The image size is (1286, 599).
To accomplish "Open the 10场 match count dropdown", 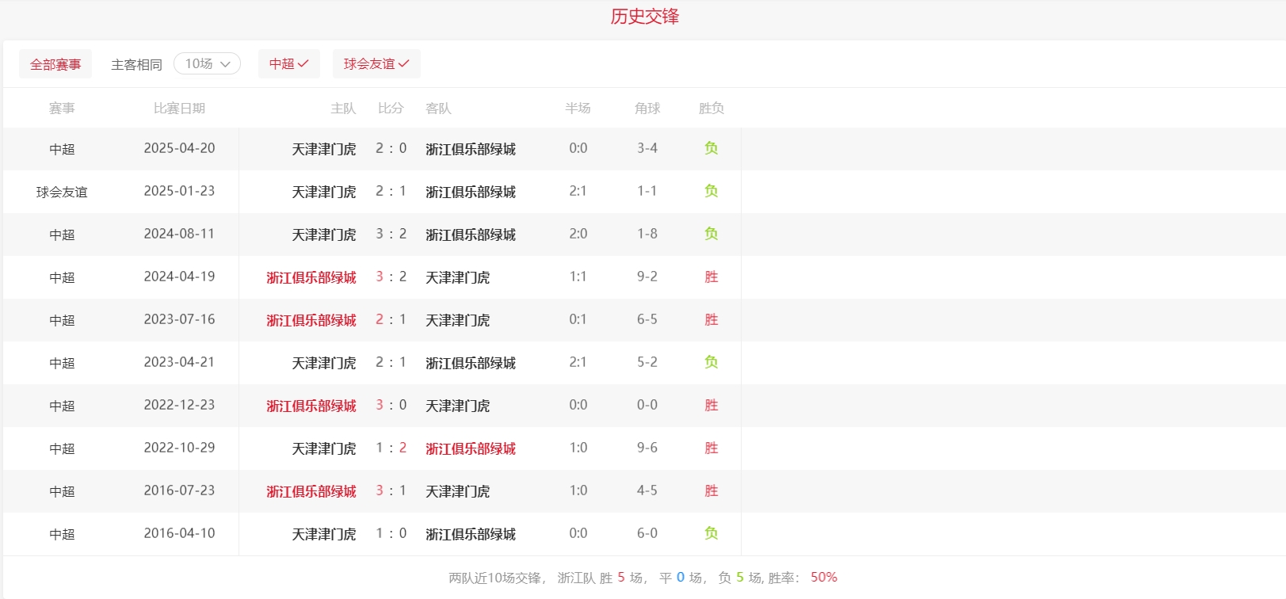I will (x=207, y=64).
